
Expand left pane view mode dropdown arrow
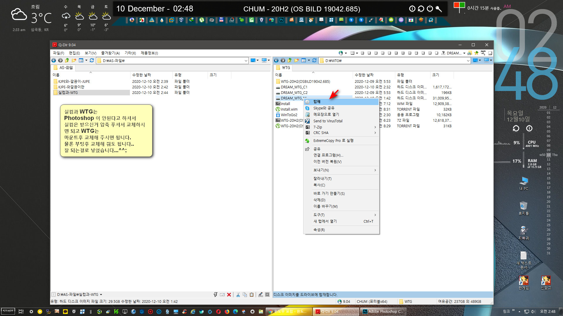[86, 61]
